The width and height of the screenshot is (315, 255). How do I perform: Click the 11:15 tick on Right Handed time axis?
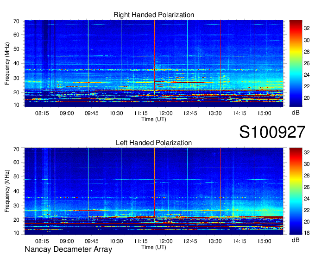[x=141, y=113]
